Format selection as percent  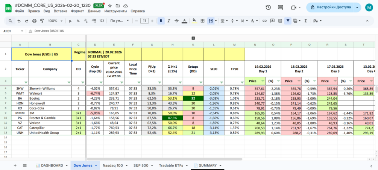[78, 21]
